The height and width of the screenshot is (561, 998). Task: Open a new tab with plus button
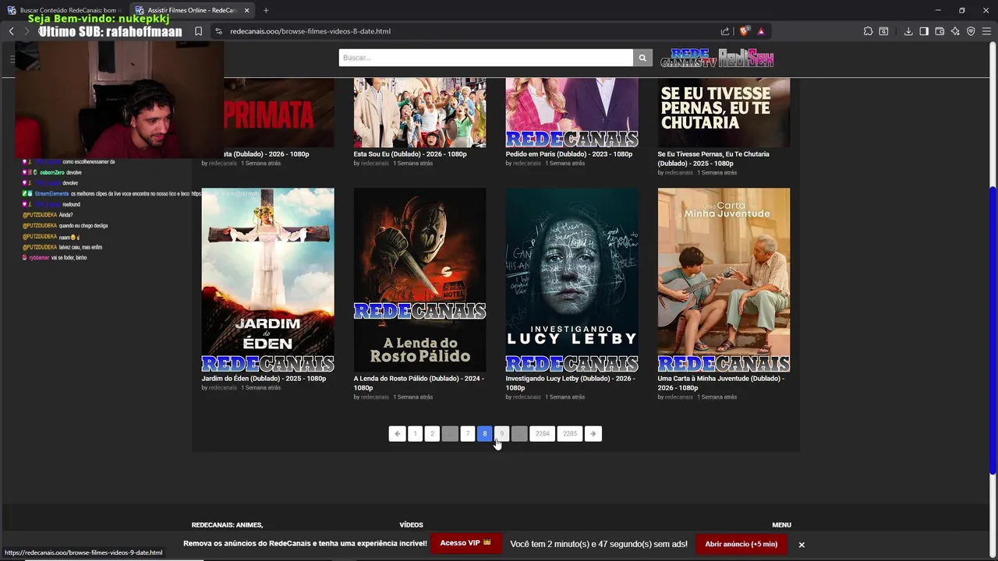266,10
